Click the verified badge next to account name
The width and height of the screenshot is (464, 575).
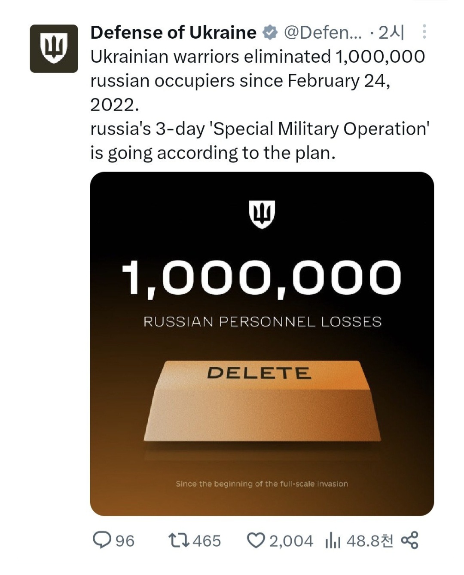[x=270, y=33]
